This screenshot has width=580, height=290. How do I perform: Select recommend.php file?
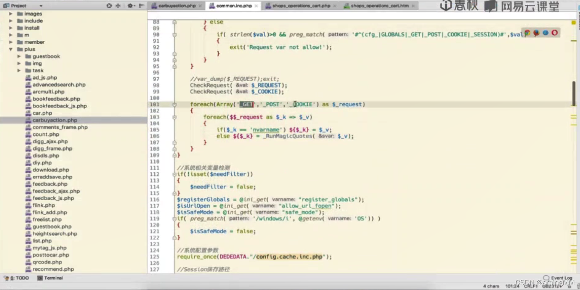pyautogui.click(x=53, y=269)
